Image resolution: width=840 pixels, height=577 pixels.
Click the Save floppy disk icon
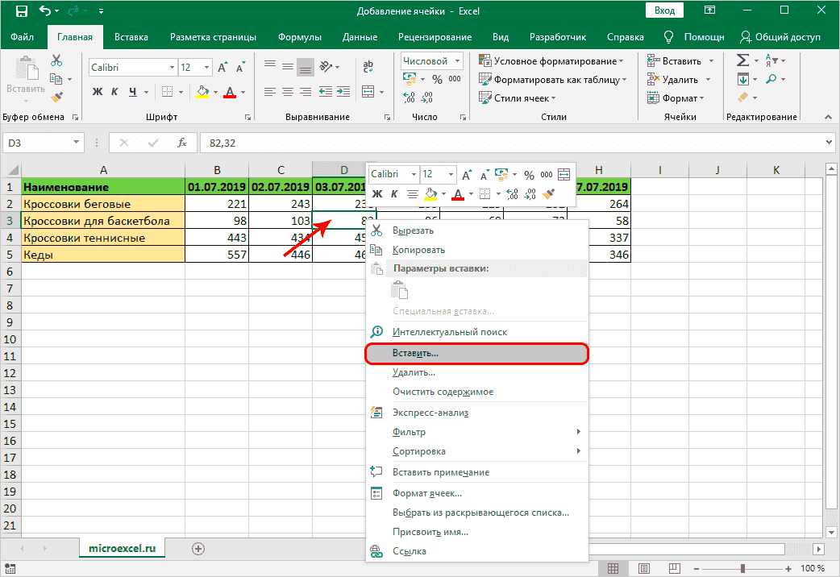tap(22, 12)
